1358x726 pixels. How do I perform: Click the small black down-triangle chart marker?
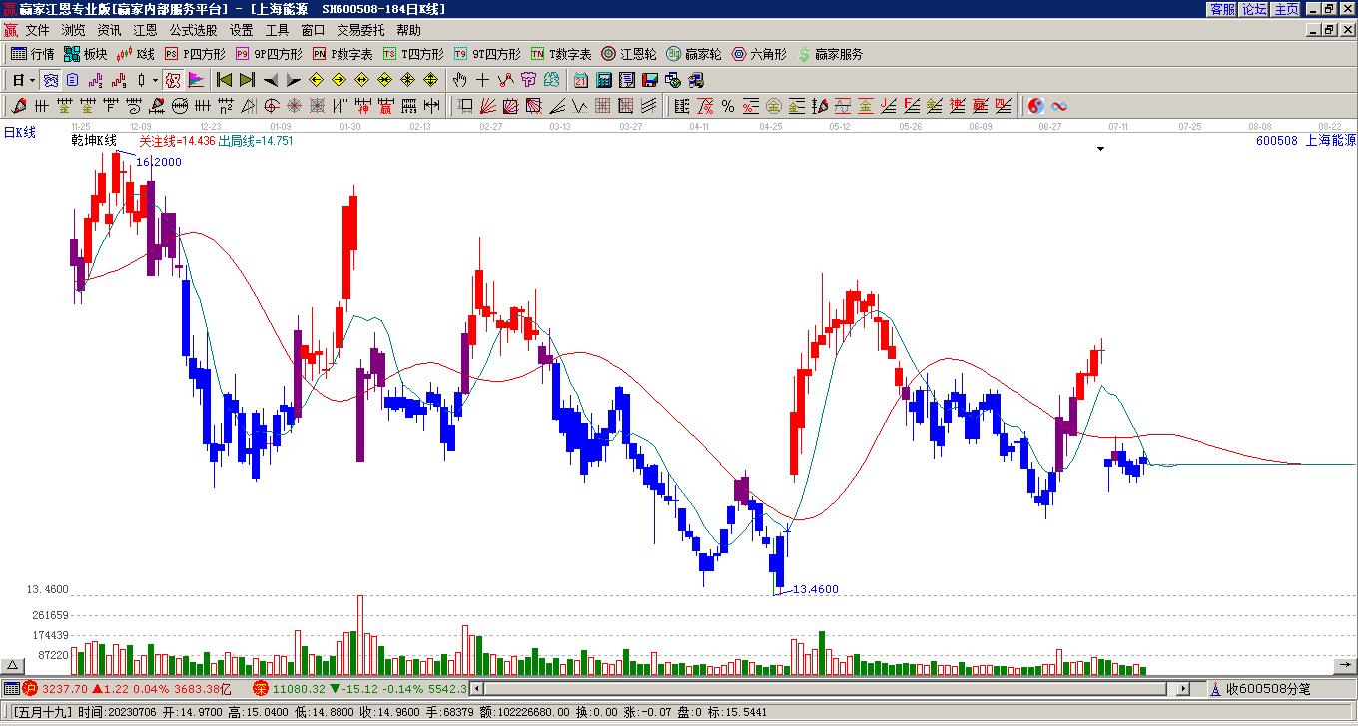(x=1100, y=149)
